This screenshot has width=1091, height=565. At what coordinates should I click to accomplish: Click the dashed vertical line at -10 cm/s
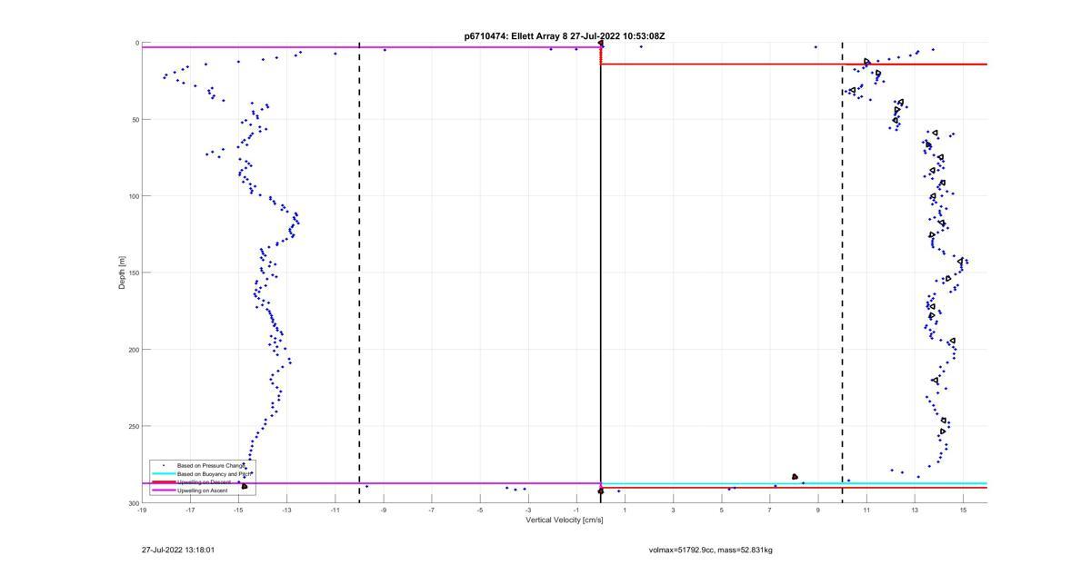coord(359,273)
